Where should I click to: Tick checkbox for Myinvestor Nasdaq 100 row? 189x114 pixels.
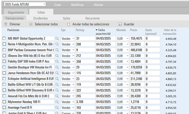pos(4,102)
